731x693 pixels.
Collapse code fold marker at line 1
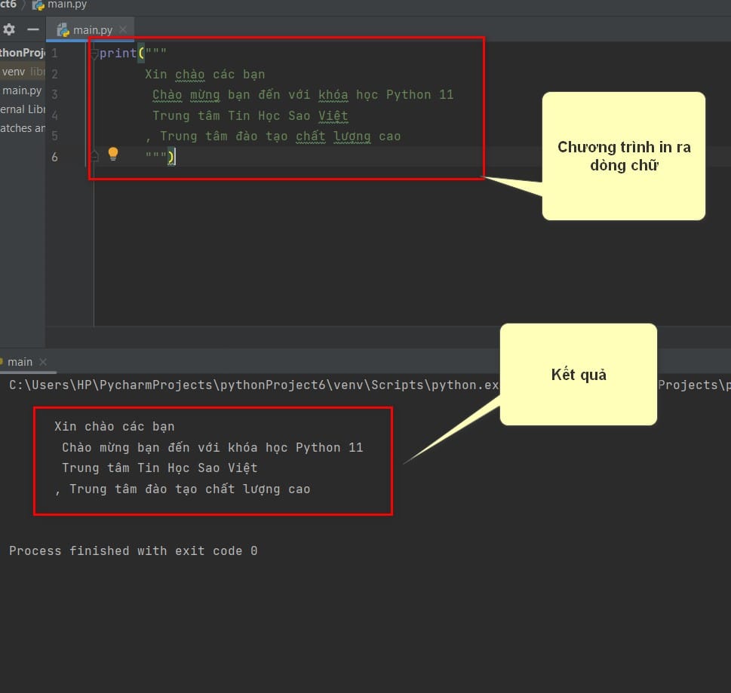(x=94, y=54)
